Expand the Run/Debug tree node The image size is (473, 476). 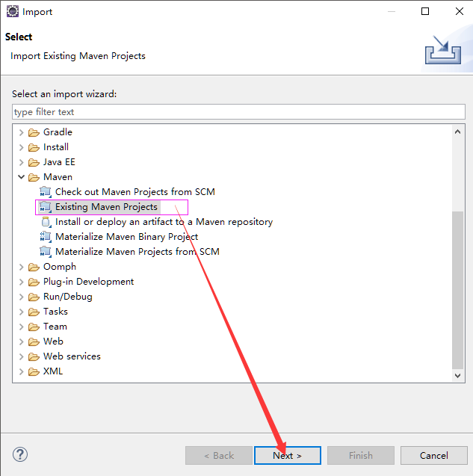point(22,297)
